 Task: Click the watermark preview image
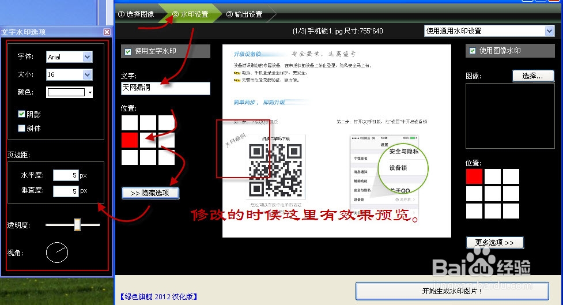click(x=337, y=141)
